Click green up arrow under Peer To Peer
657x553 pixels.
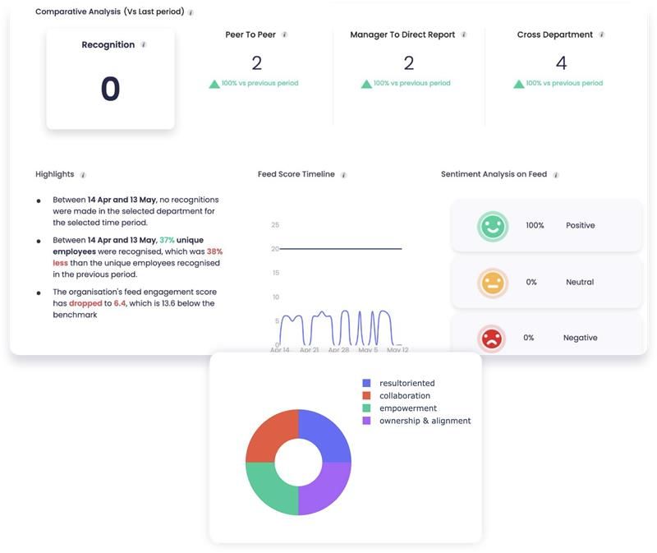point(214,84)
